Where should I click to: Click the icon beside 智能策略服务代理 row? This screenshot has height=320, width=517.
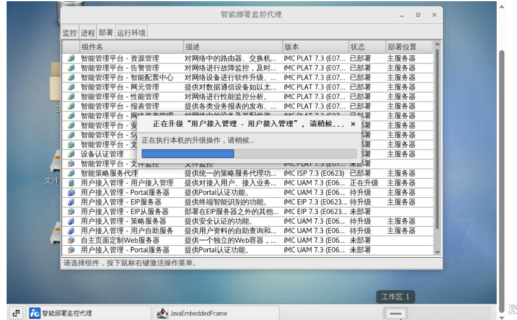click(71, 173)
